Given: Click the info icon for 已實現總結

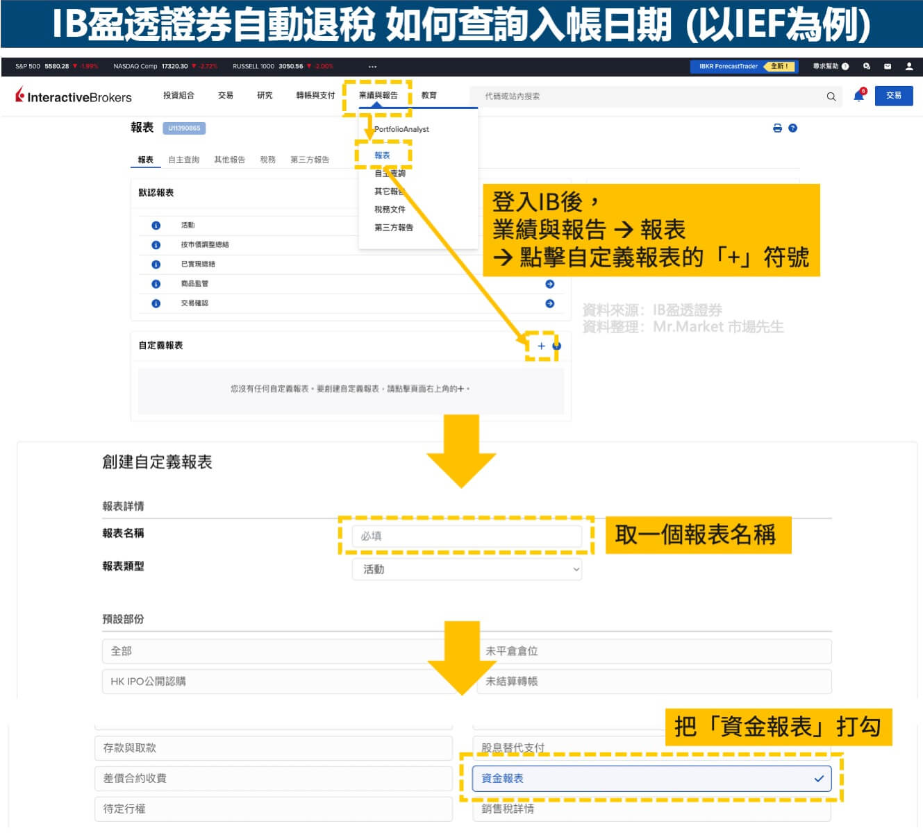Looking at the screenshot, I should [x=156, y=264].
